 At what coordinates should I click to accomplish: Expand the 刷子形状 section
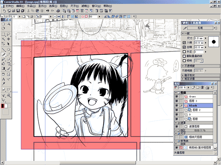(x=183, y=75)
